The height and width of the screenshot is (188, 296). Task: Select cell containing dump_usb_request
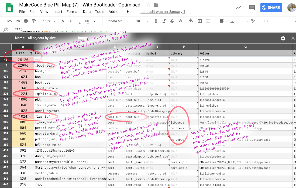(70, 156)
